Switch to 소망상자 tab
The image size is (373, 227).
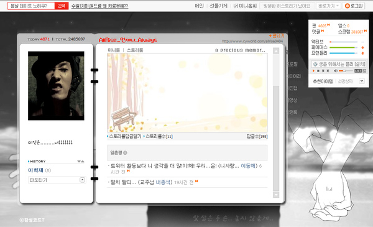345,81
